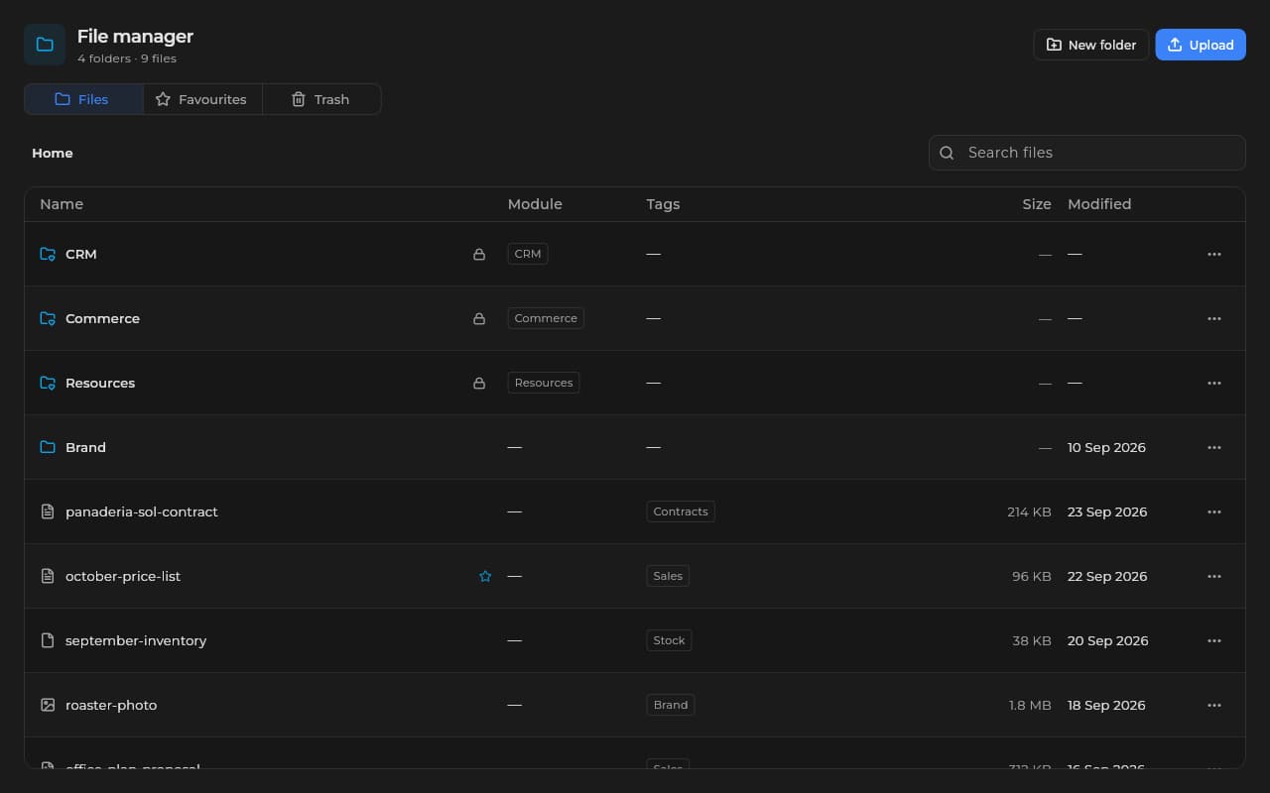Open more options for Brand folder
The height and width of the screenshot is (793, 1270).
(x=1213, y=447)
